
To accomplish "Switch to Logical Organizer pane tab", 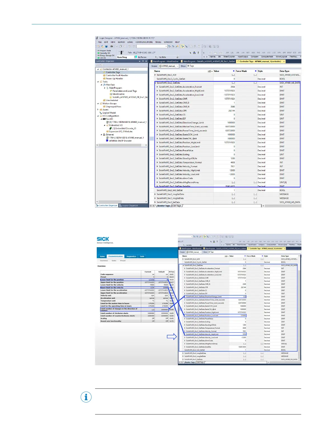I will [x=129, y=206].
